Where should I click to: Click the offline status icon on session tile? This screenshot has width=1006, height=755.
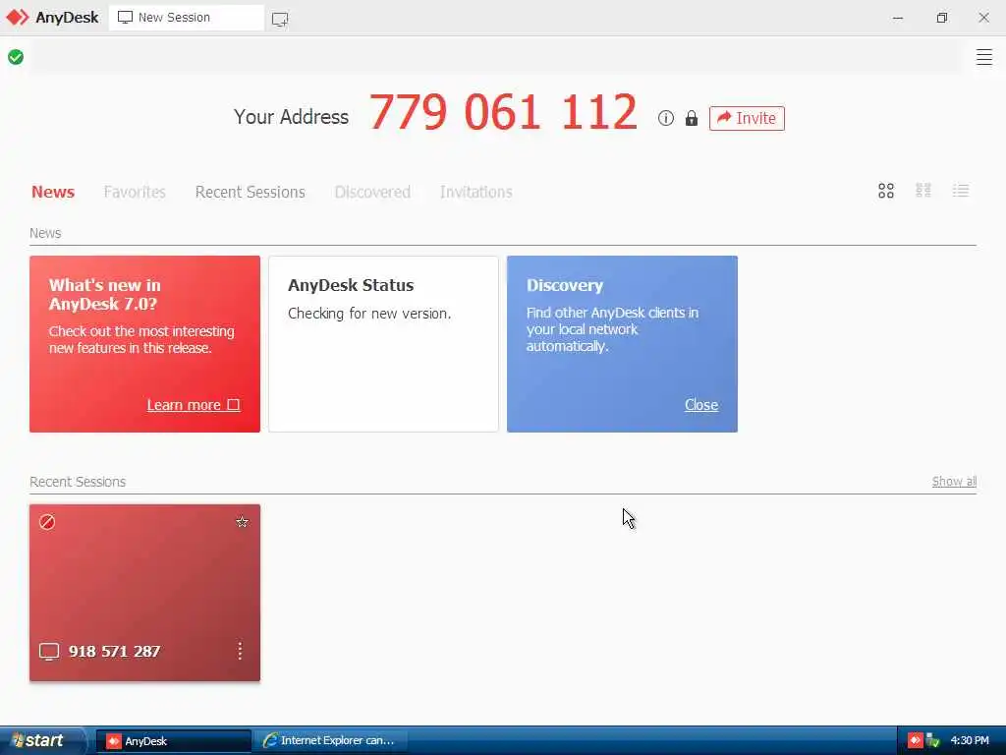(47, 522)
